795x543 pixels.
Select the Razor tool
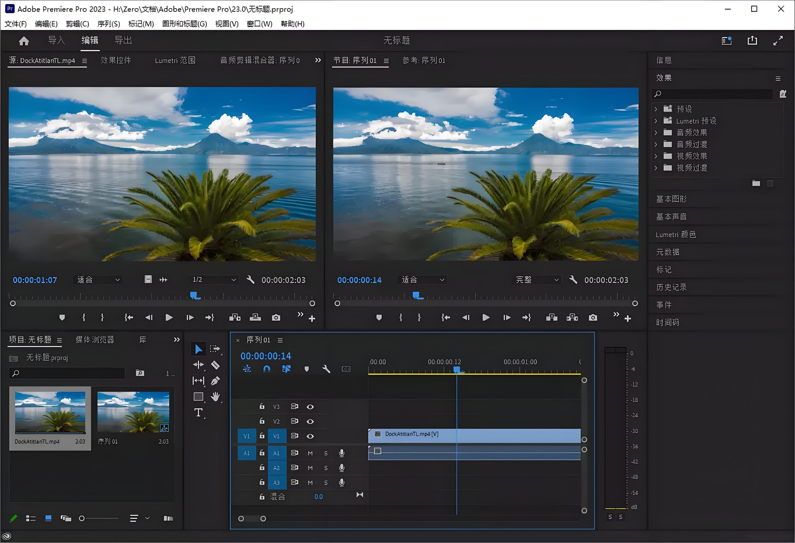216,365
